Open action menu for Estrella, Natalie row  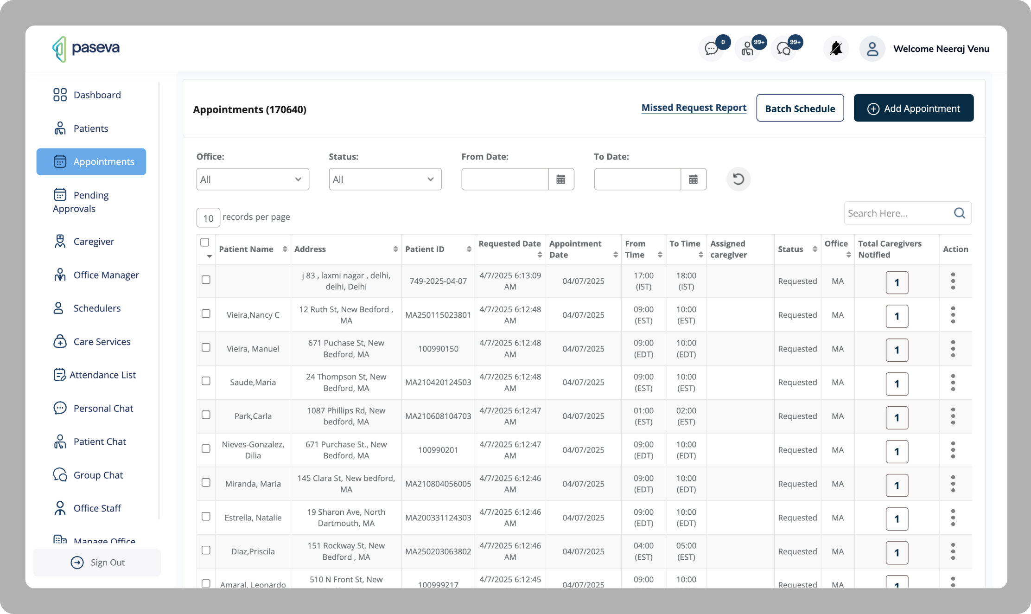coord(953,518)
